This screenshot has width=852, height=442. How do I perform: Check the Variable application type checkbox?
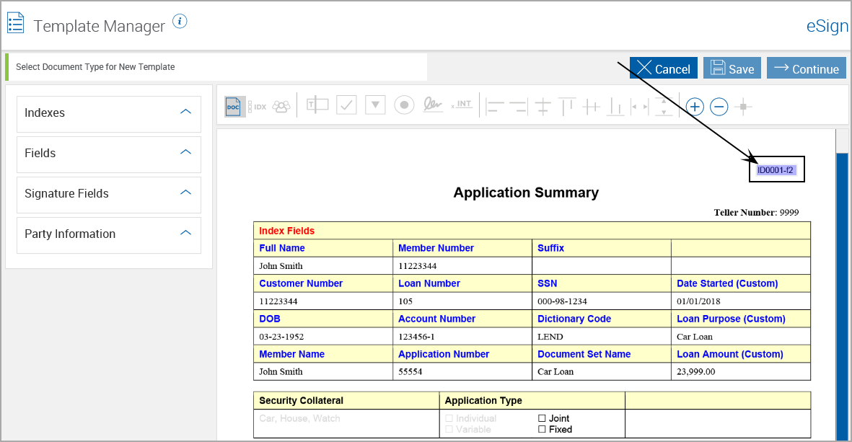(449, 429)
